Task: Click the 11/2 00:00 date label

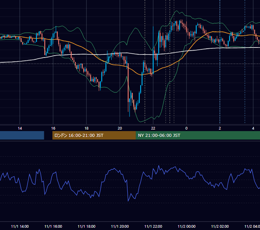Action: click(x=187, y=226)
